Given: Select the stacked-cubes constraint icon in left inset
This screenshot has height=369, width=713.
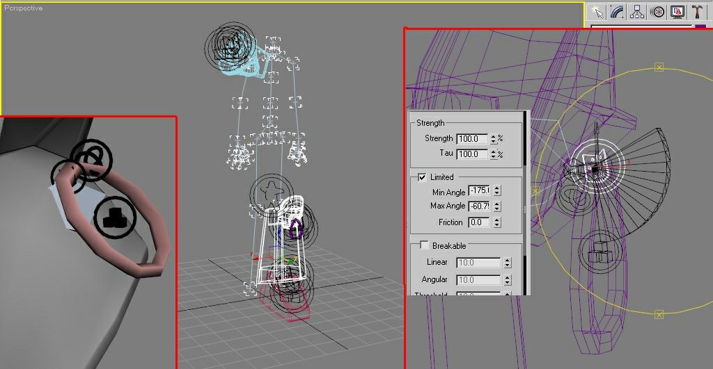Looking at the screenshot, I should pyautogui.click(x=115, y=218).
